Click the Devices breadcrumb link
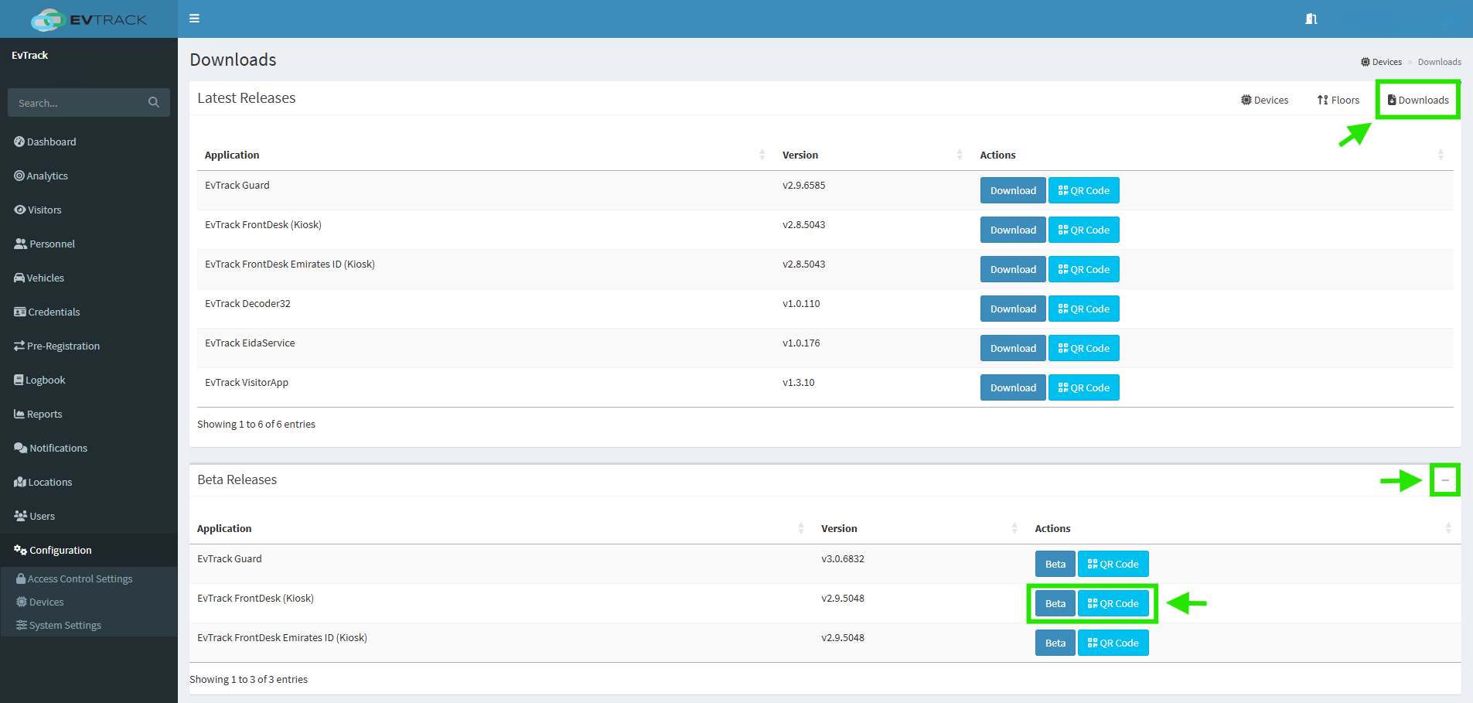This screenshot has height=703, width=1473. [1382, 62]
